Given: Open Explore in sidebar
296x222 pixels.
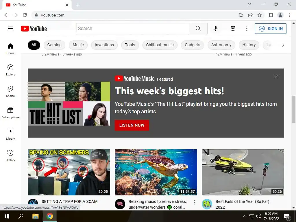Looking at the screenshot, I should pos(10,70).
